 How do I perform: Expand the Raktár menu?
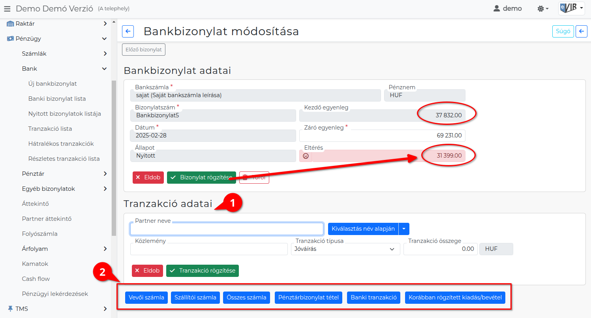click(x=105, y=24)
